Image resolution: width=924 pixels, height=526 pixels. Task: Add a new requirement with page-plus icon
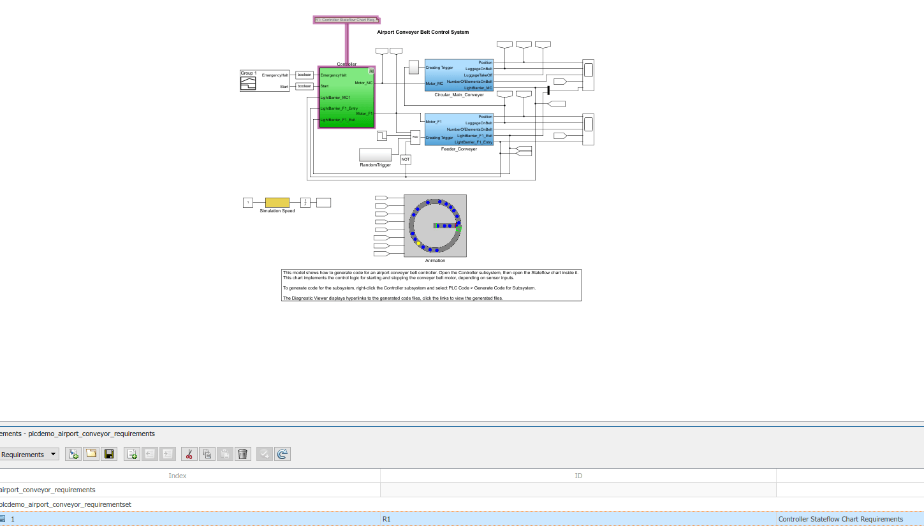pyautogui.click(x=132, y=454)
